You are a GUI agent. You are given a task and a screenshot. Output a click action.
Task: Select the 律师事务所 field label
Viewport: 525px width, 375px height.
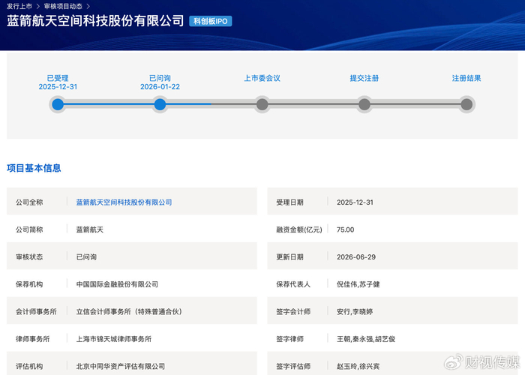pyautogui.click(x=33, y=339)
